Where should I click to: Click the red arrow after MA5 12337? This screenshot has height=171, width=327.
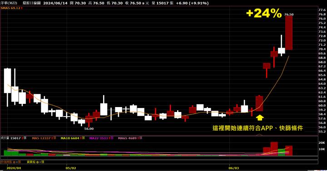(52, 138)
